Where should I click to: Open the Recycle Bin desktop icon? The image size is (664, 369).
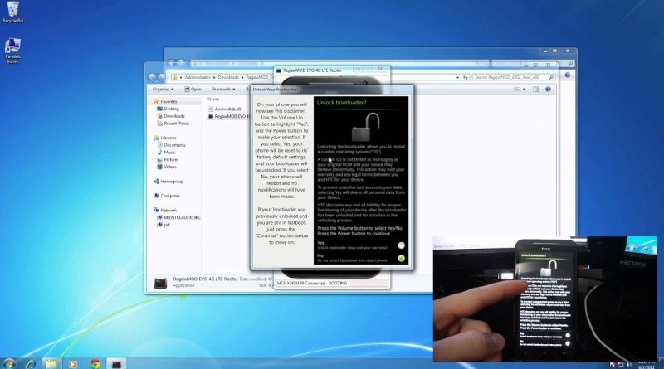(12, 12)
